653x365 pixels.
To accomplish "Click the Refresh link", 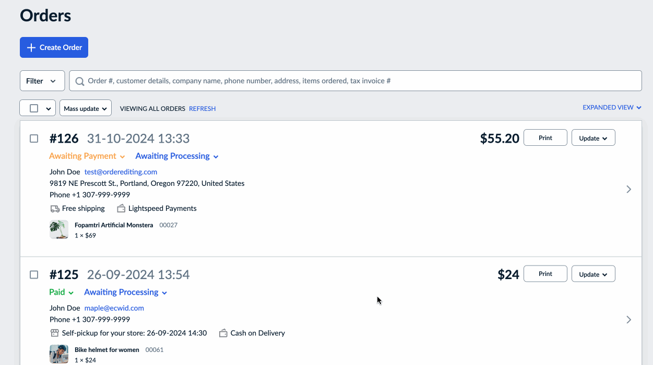I will [202, 109].
